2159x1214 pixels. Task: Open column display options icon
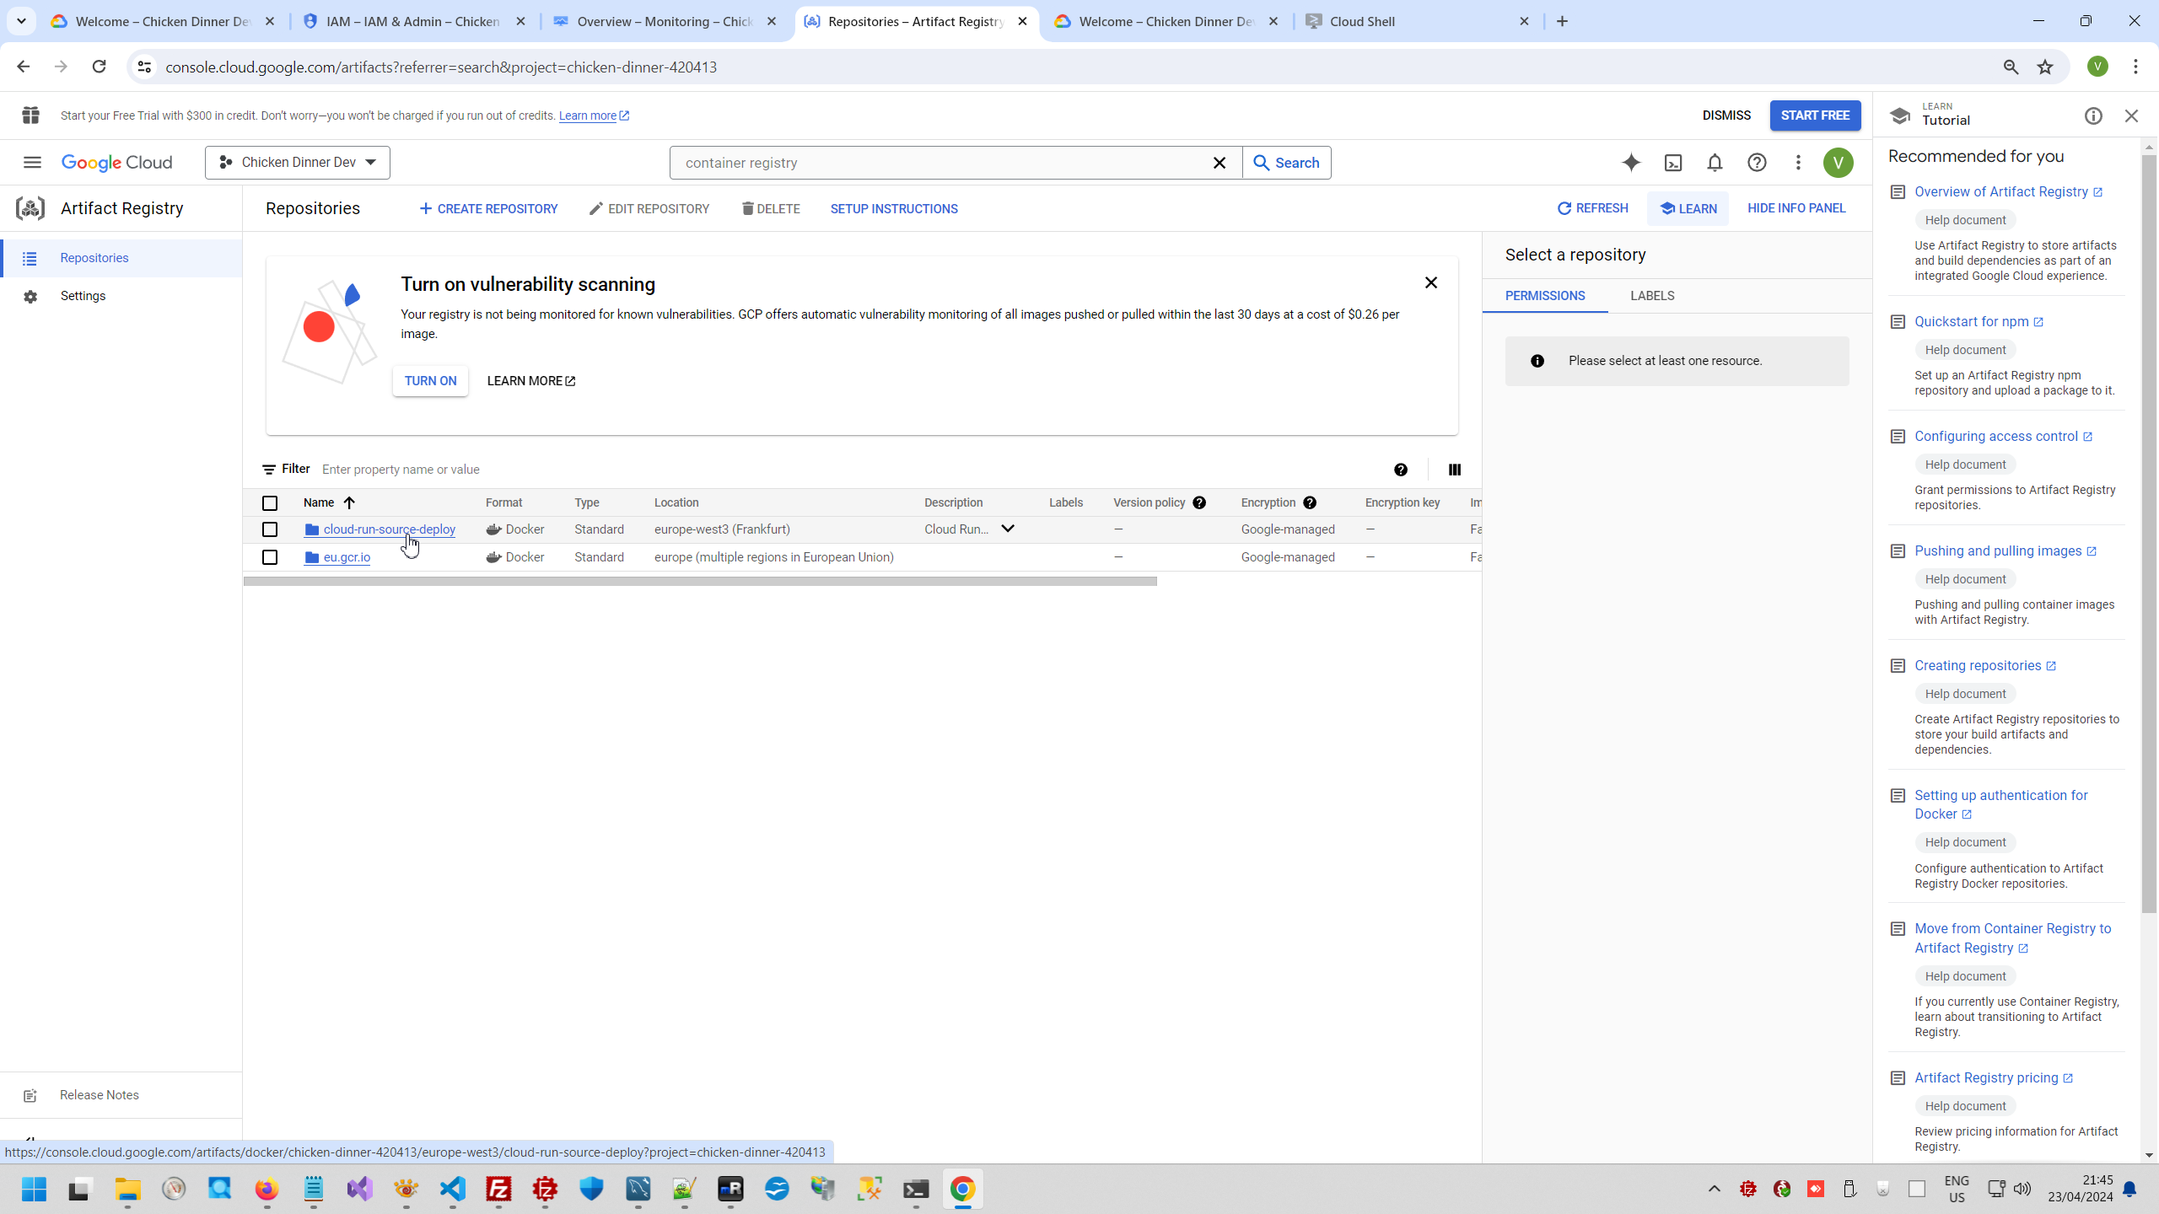[1455, 470]
